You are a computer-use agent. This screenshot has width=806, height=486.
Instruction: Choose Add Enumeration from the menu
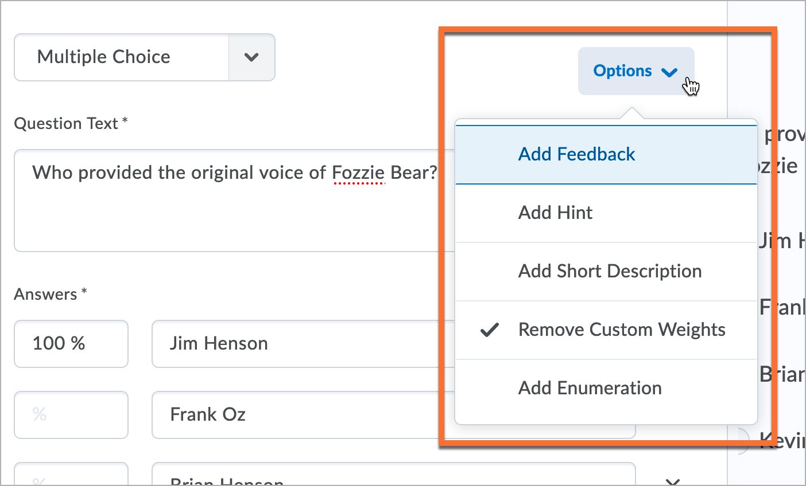click(590, 388)
